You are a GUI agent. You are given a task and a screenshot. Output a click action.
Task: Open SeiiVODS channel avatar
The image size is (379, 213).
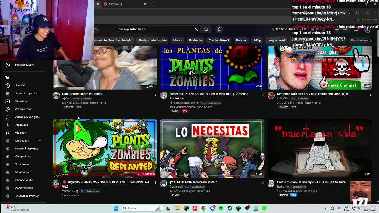click(x=271, y=95)
